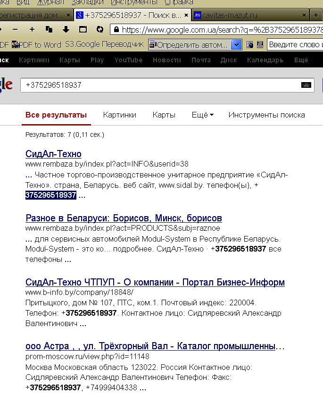This screenshot has width=323, height=403.
Task: Open the Журнал menu
Action: [50, 2]
